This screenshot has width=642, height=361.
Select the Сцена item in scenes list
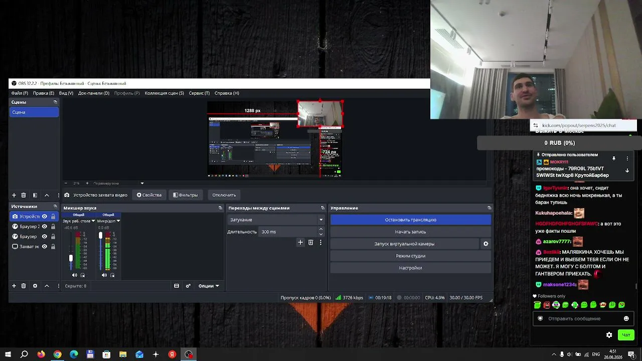[34, 112]
